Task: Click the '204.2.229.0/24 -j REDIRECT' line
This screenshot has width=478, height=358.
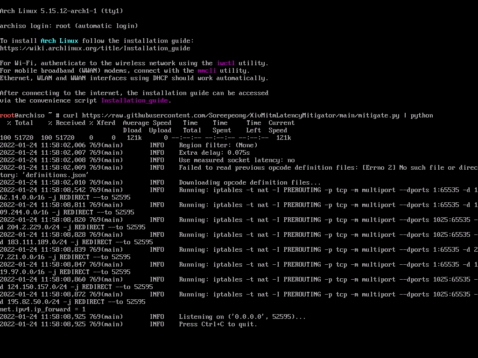Action: [72, 227]
